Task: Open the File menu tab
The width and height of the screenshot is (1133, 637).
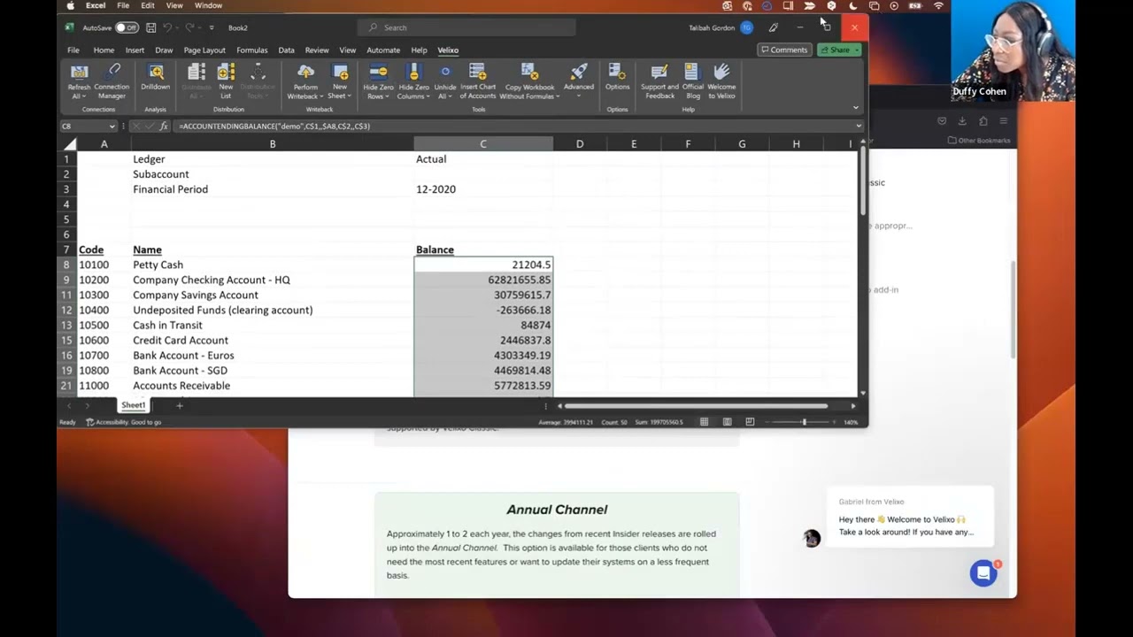Action: tap(73, 50)
